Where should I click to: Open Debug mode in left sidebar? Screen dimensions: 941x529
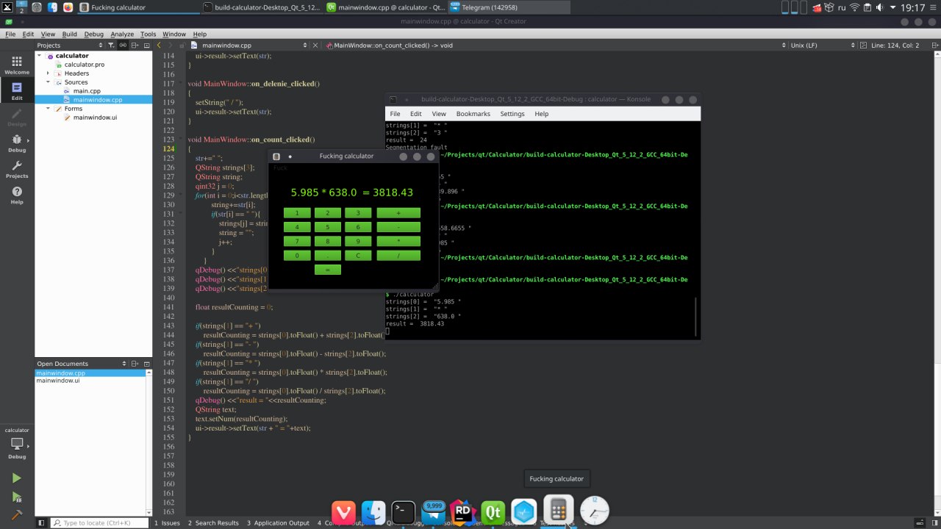[17, 143]
